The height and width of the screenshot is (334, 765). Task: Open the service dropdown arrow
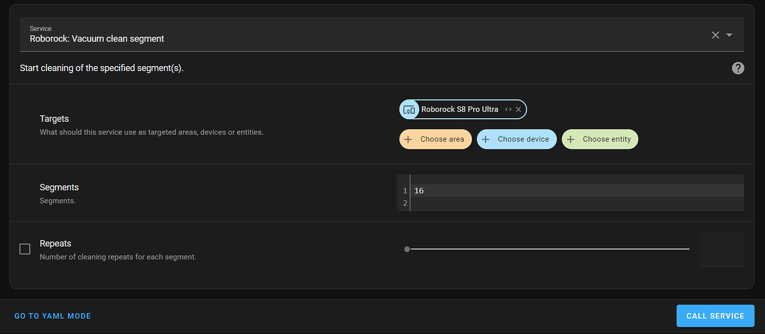(730, 34)
